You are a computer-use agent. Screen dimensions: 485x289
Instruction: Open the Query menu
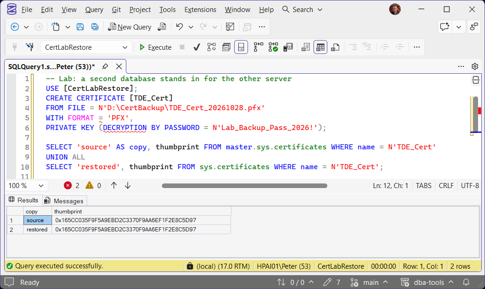coord(95,10)
